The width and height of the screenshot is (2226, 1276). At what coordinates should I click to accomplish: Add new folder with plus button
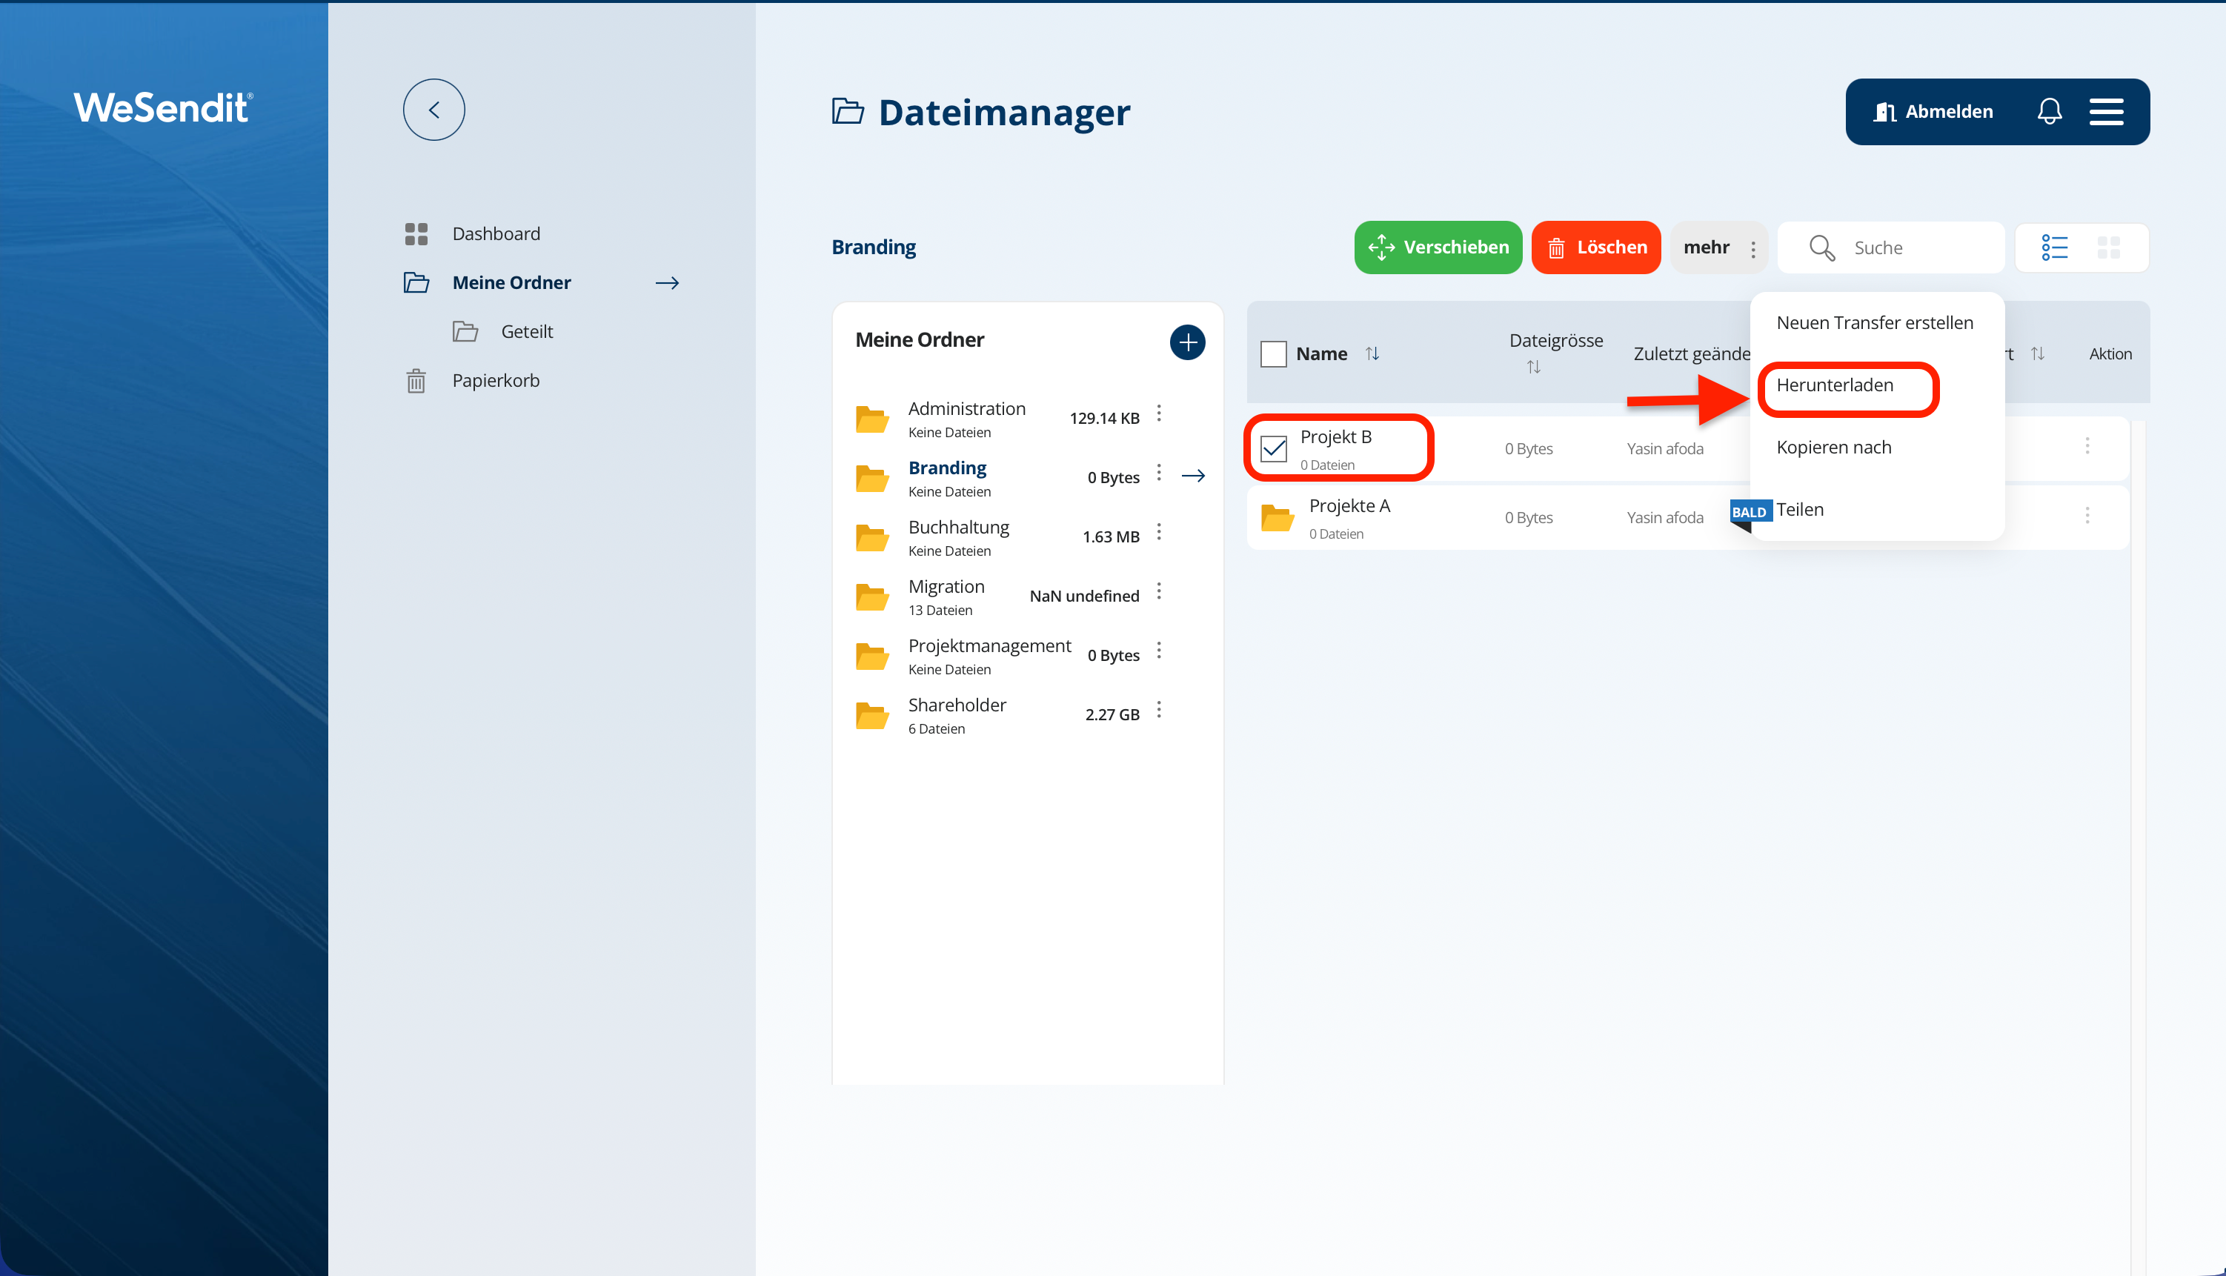click(1186, 342)
